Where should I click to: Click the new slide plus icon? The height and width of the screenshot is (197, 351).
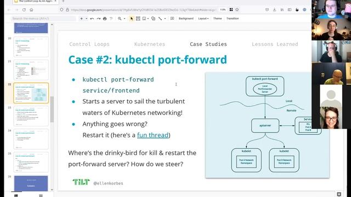click(x=82, y=19)
